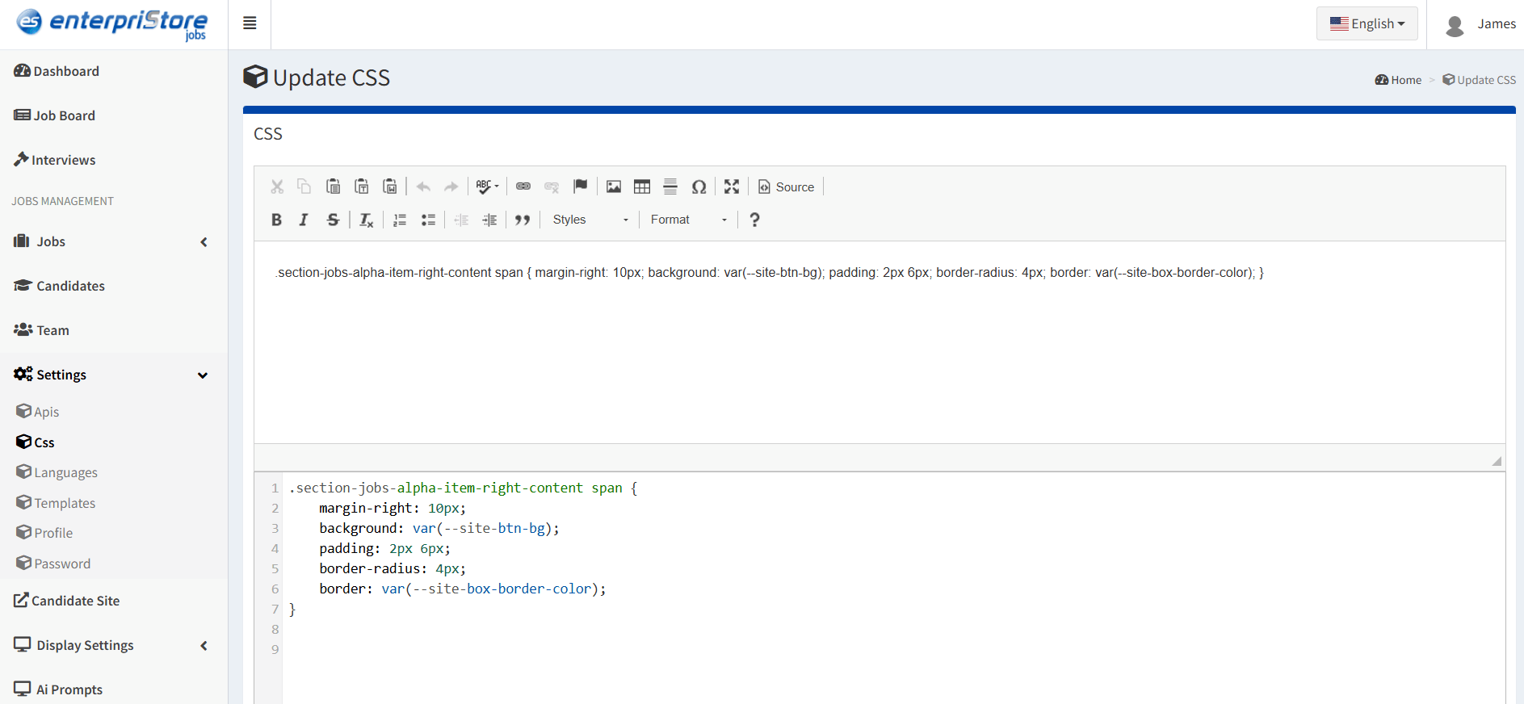
Task: Open the Candidate Site link
Action: (75, 601)
